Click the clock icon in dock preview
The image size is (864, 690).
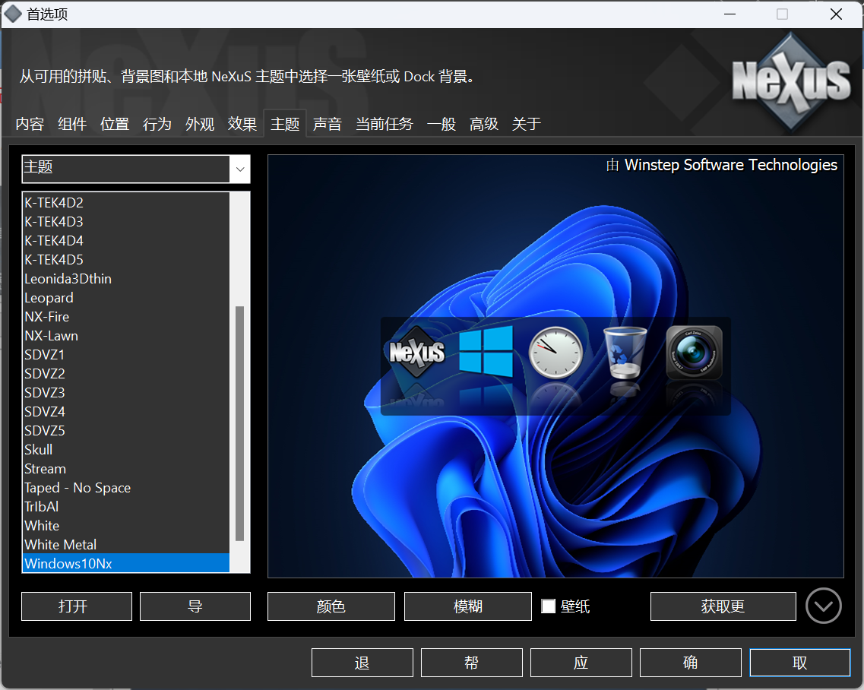[555, 352]
